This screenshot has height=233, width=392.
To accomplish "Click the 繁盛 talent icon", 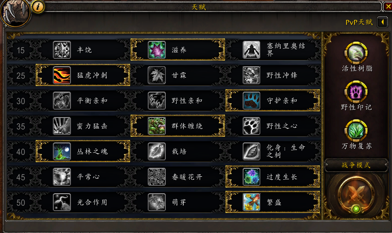I will [251, 202].
